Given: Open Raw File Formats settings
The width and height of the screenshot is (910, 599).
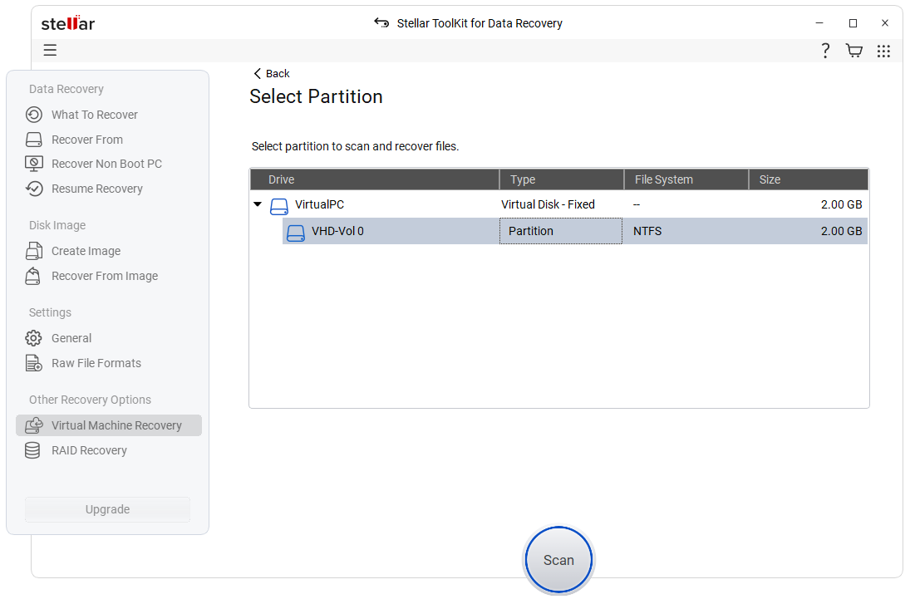Looking at the screenshot, I should [x=96, y=363].
